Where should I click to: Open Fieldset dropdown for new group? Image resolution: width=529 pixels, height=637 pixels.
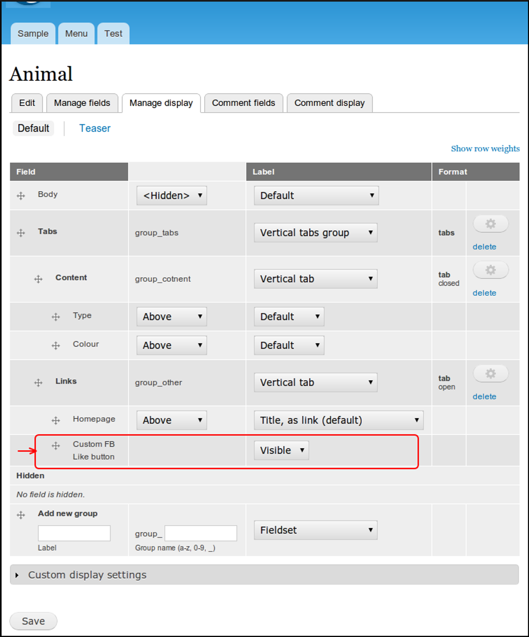(x=316, y=530)
